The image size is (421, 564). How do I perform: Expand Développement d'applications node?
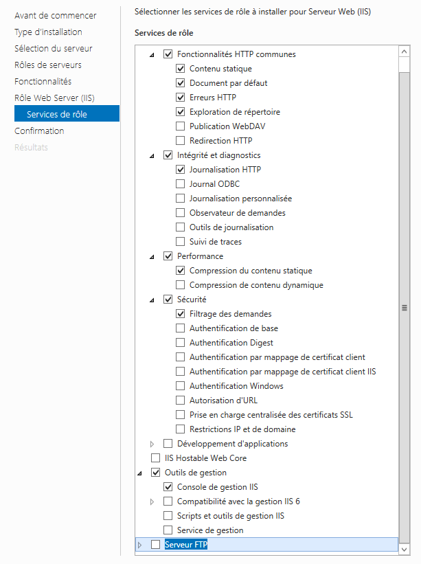tap(152, 444)
